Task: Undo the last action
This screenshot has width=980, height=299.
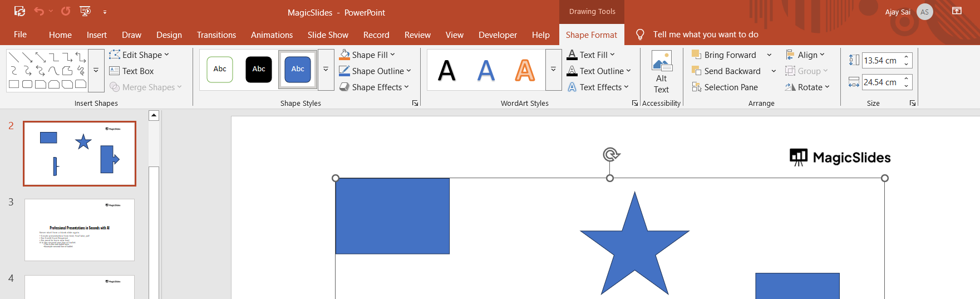Action: tap(39, 11)
